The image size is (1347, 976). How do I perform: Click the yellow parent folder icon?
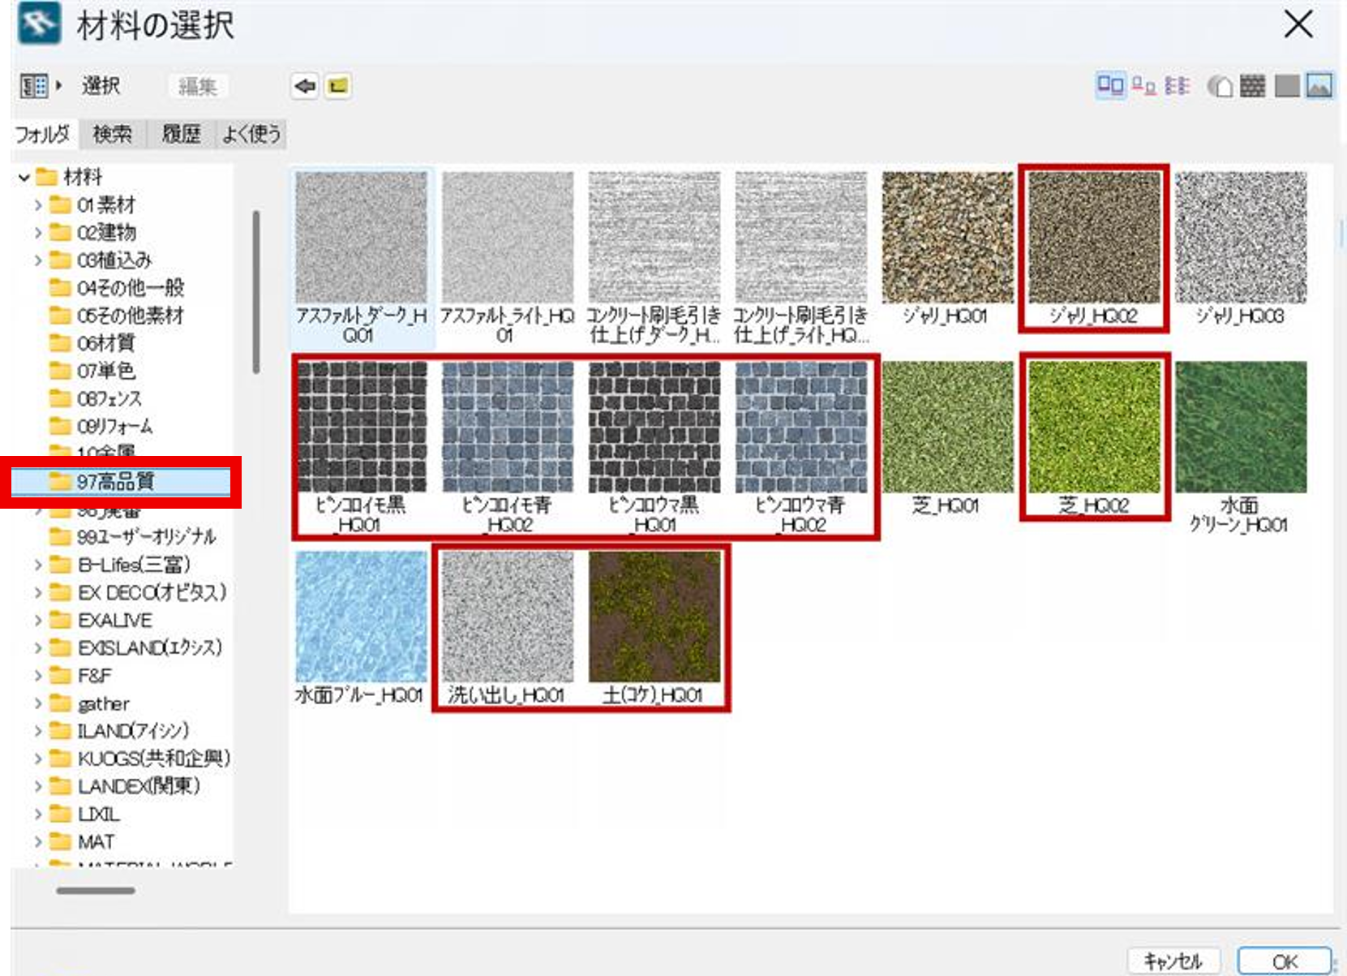coord(338,86)
